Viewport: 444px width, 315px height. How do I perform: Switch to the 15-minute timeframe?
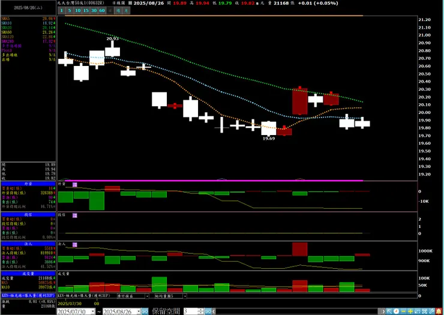[86, 10]
